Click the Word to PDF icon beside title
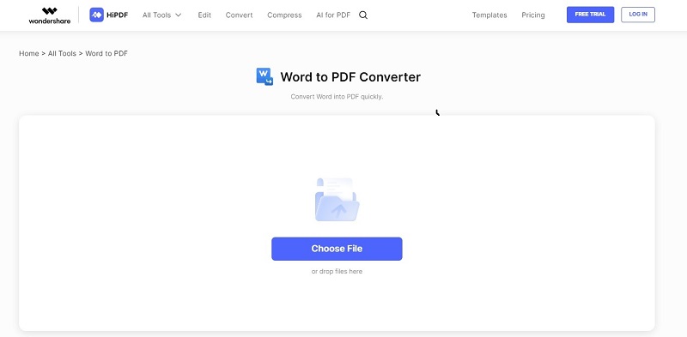This screenshot has height=337, width=687. tap(264, 76)
